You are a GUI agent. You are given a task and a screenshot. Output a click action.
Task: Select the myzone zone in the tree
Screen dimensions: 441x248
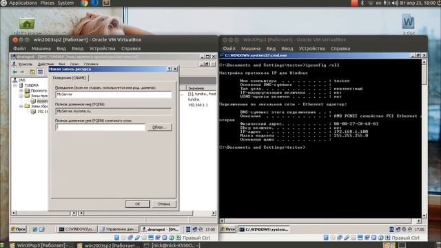click(40, 101)
